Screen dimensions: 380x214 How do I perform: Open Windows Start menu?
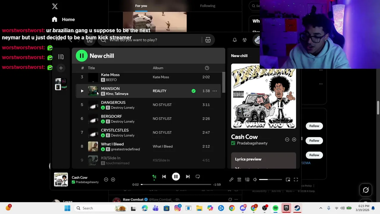pyautogui.click(x=67, y=208)
